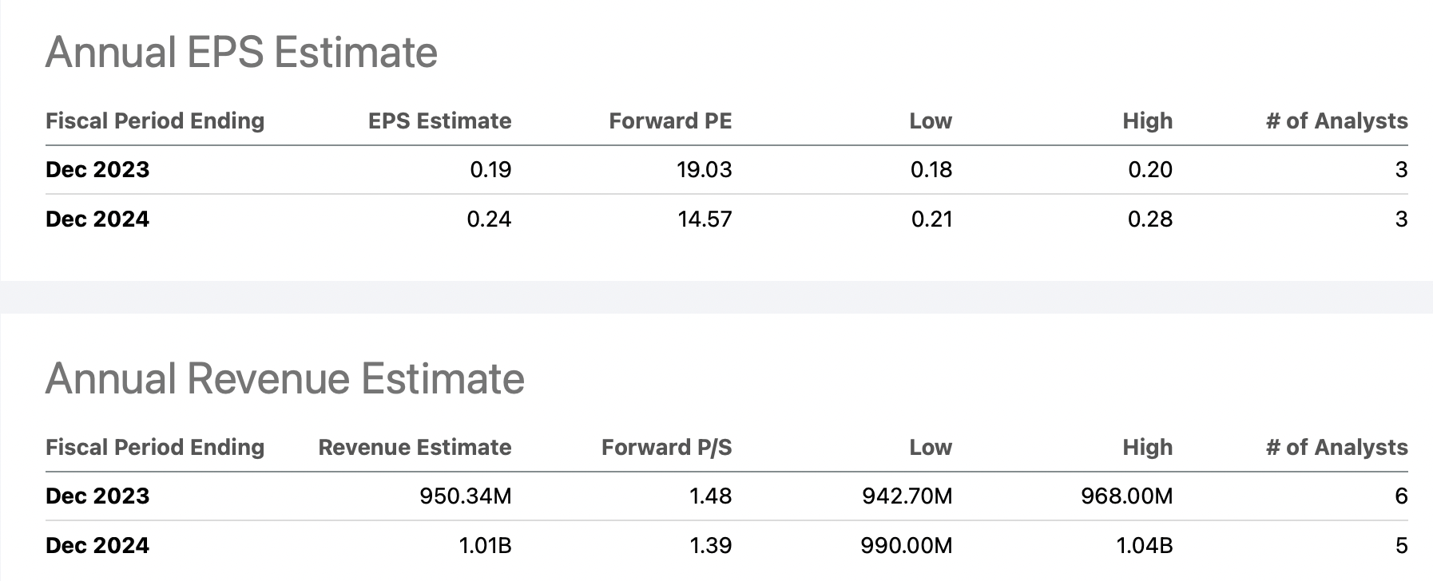1433x581 pixels.
Task: Click the Annual EPS Estimate heading
Action: 241,53
